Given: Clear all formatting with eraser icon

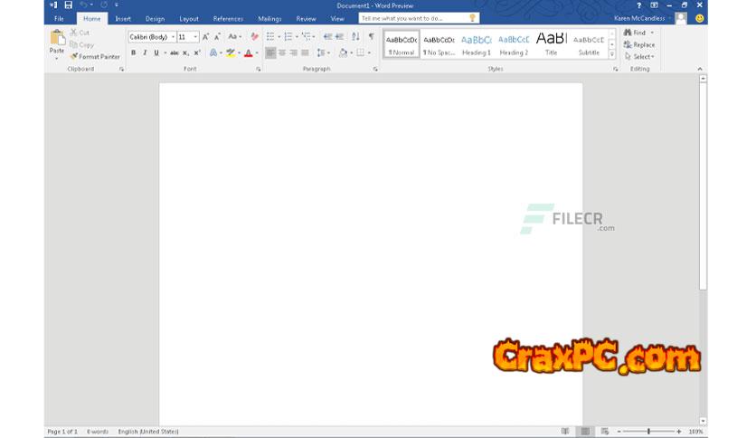Looking at the screenshot, I should click(255, 37).
